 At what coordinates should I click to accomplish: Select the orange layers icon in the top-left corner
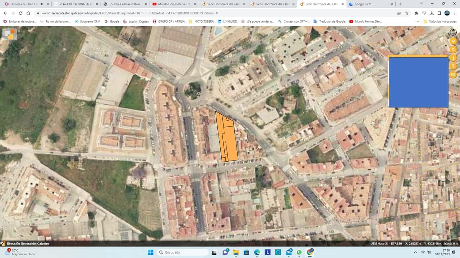[9, 34]
